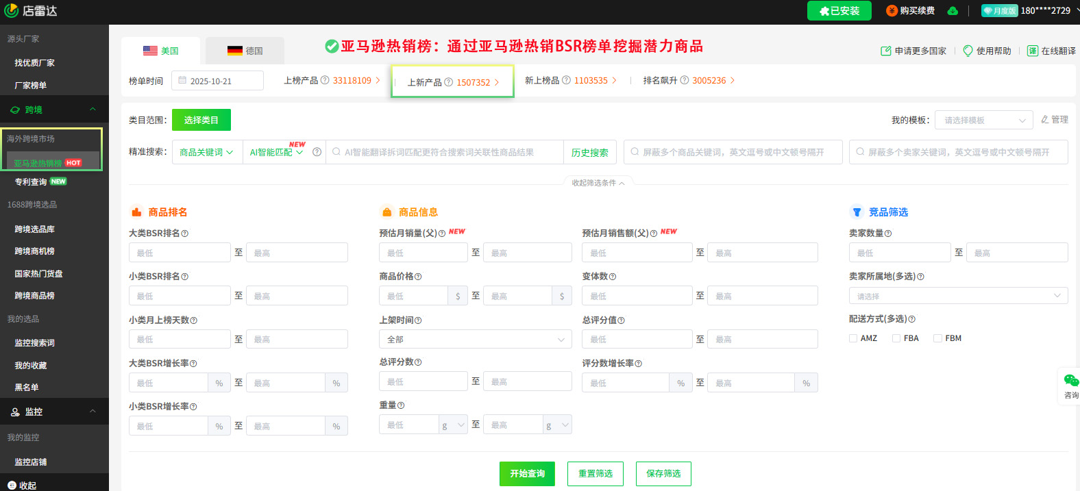Collapse filters via 收起筛选条件
The image size is (1080, 491).
pos(598,183)
